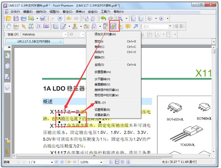The width and height of the screenshot is (221, 168).
Task: Click the Scanner icon in top toolbar
Action: pyautogui.click(x=43, y=18)
